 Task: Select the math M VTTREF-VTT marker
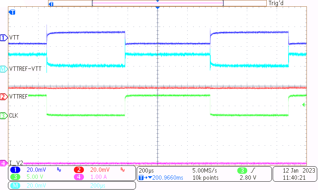4,69
